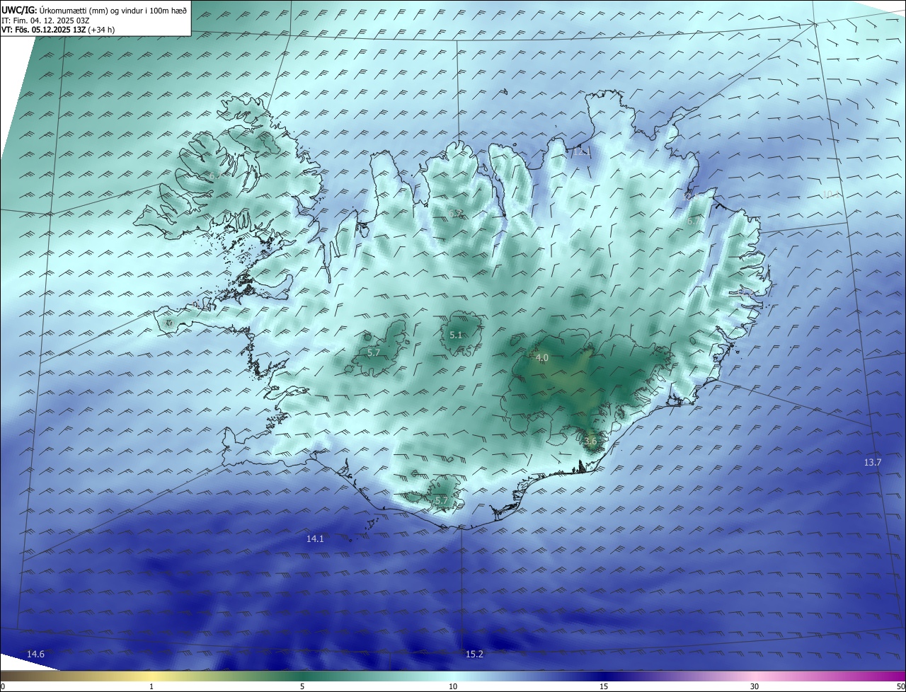This screenshot has height=692, width=906.
Task: Click the '5' tick on the color scale
Action: pyautogui.click(x=302, y=686)
